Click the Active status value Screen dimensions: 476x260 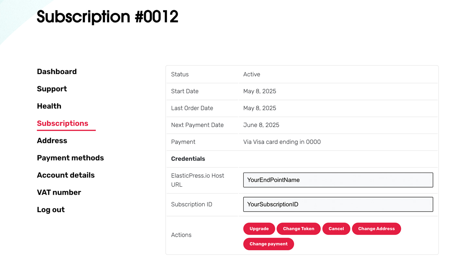[252, 74]
